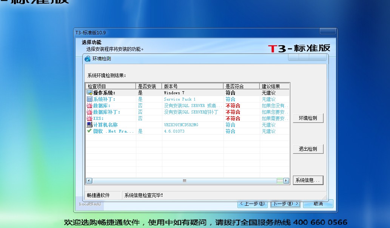
Task: Click the list's right scroll arrow
Action: tap(286, 181)
